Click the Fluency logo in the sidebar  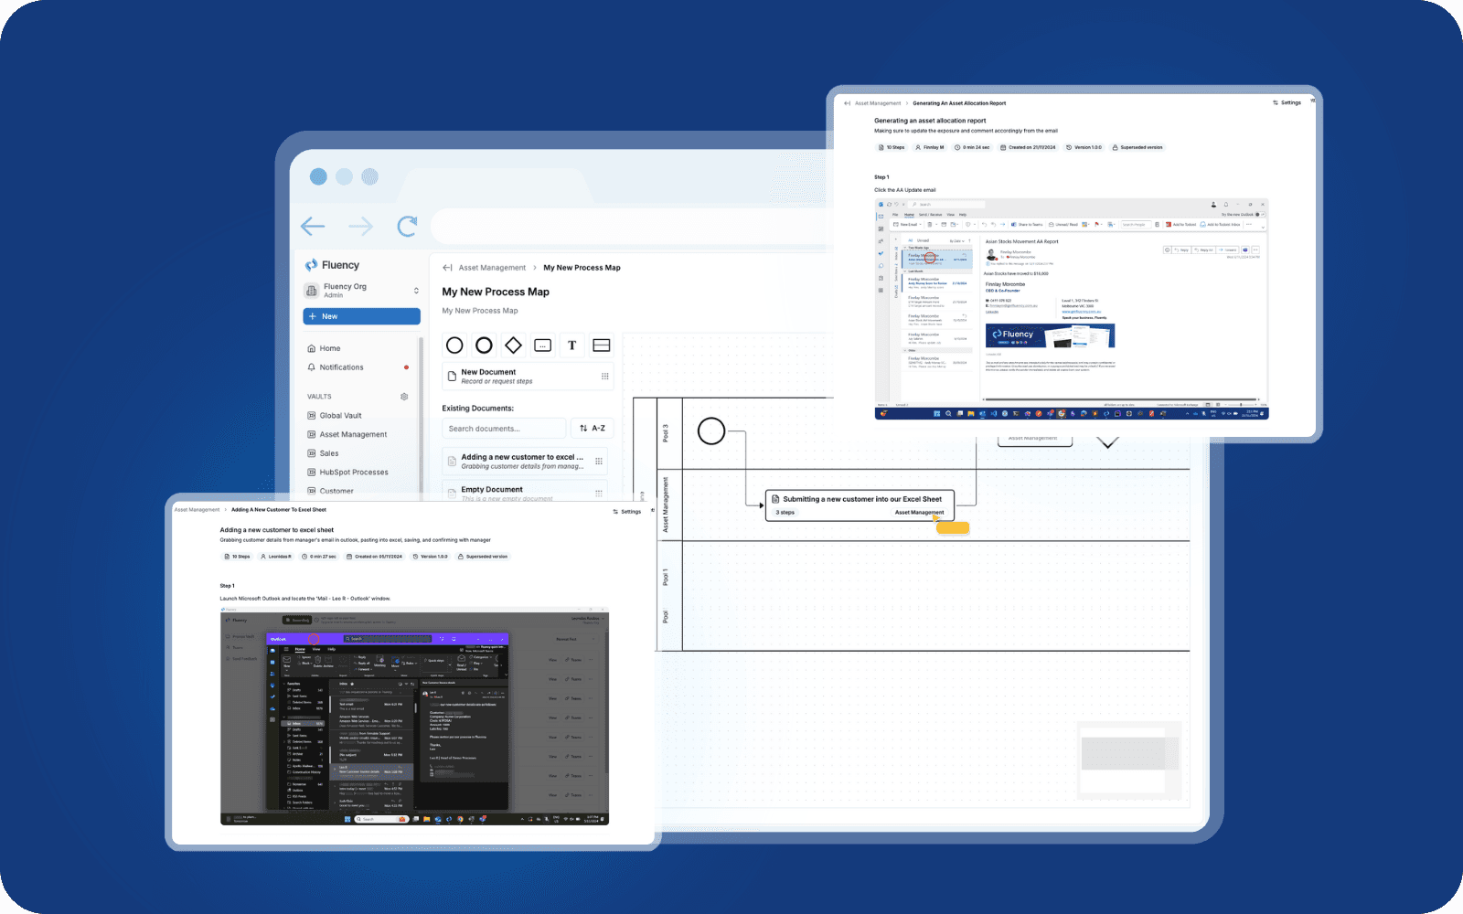pos(332,265)
